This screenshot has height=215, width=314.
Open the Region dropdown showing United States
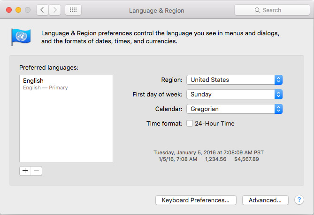[234, 80]
